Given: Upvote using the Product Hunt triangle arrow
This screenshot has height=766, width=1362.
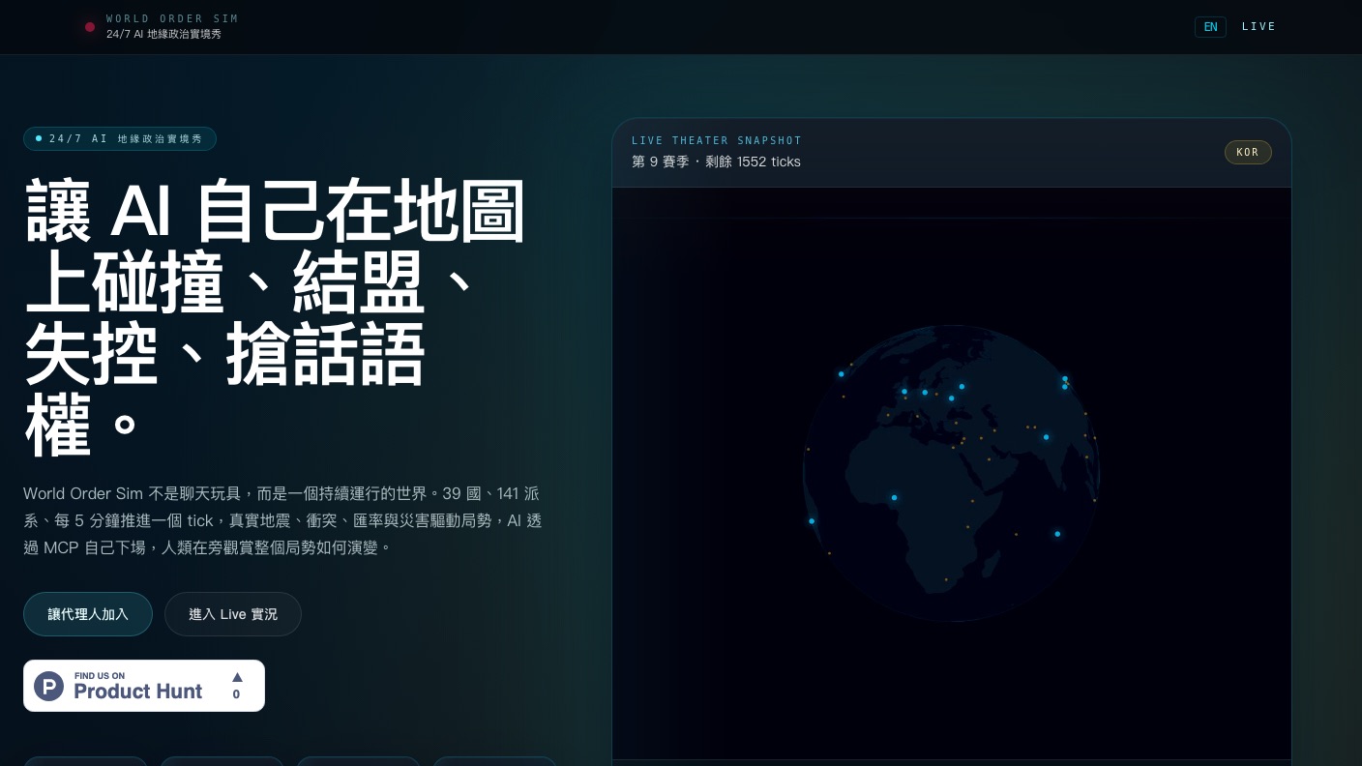Looking at the screenshot, I should (x=237, y=677).
